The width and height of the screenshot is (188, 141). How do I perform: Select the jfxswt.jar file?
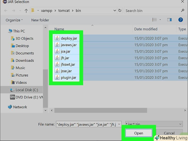click(68, 64)
